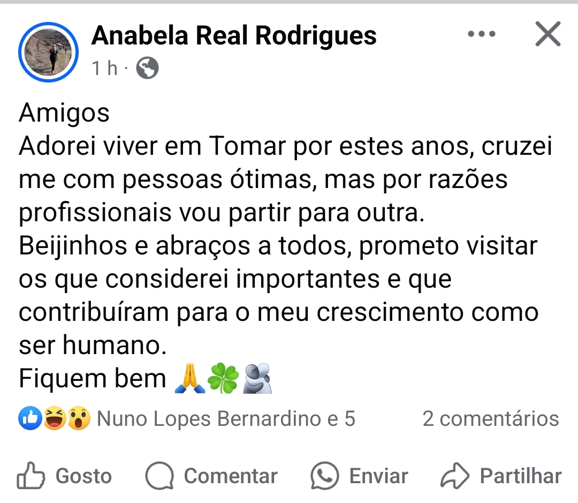Click the speech bubble Comentar icon
578x503 pixels.
159,476
